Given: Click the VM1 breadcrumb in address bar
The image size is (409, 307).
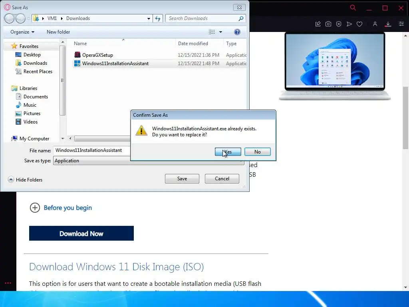Looking at the screenshot, I should point(52,18).
